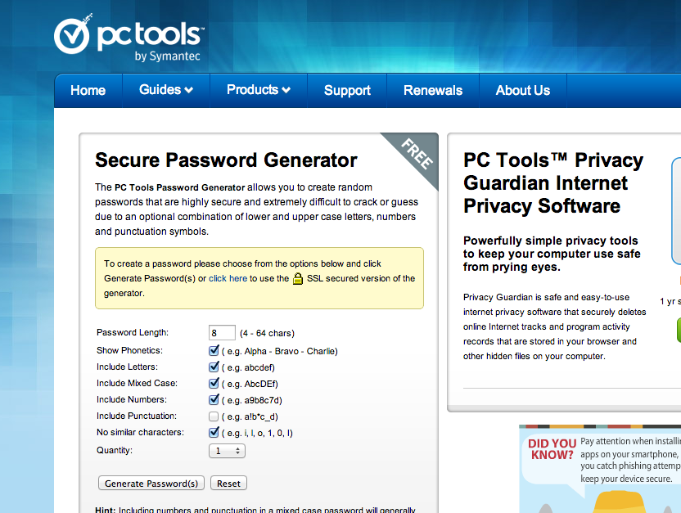
Task: Expand the Guides navigation menu
Action: 166,90
